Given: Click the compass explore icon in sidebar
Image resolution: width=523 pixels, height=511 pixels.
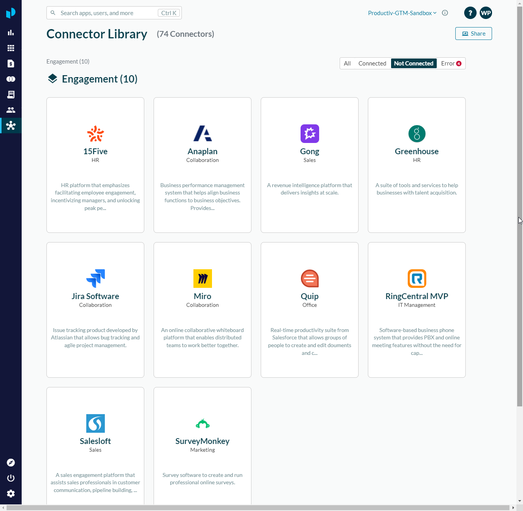Looking at the screenshot, I should coord(11,463).
